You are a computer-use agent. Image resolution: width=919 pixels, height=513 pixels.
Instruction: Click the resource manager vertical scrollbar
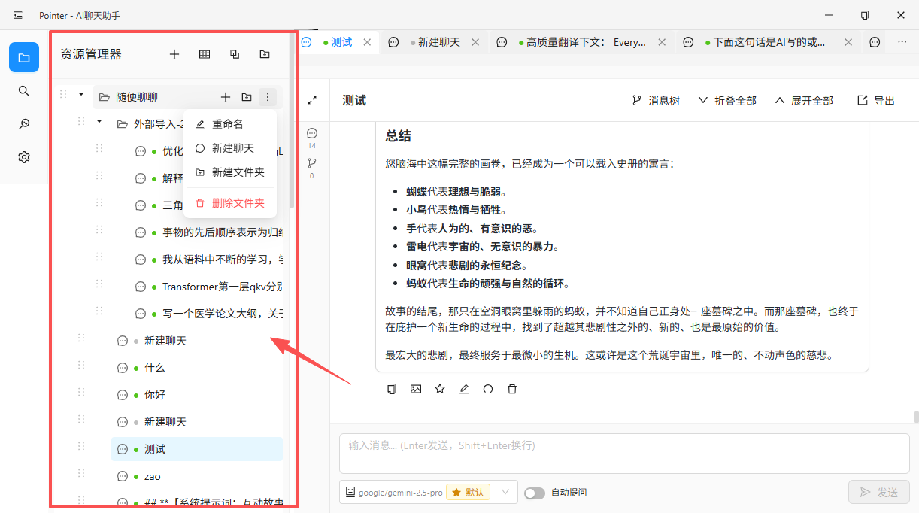coord(291,120)
